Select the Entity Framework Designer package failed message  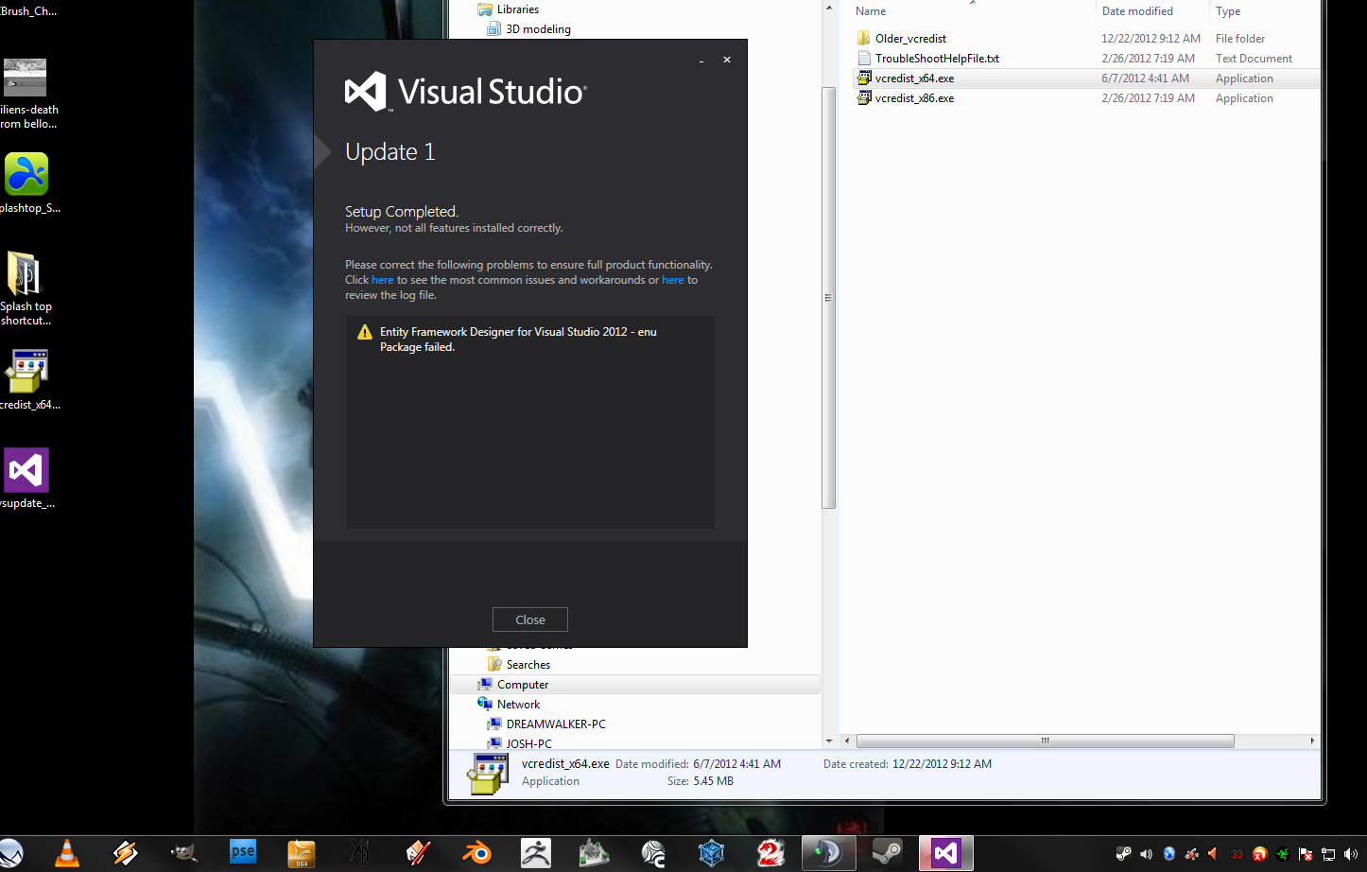tap(518, 340)
